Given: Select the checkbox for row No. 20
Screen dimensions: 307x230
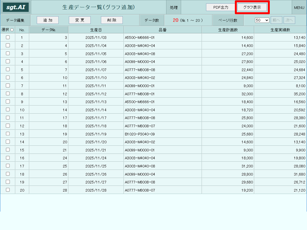Looking at the screenshot, I should (8, 190).
